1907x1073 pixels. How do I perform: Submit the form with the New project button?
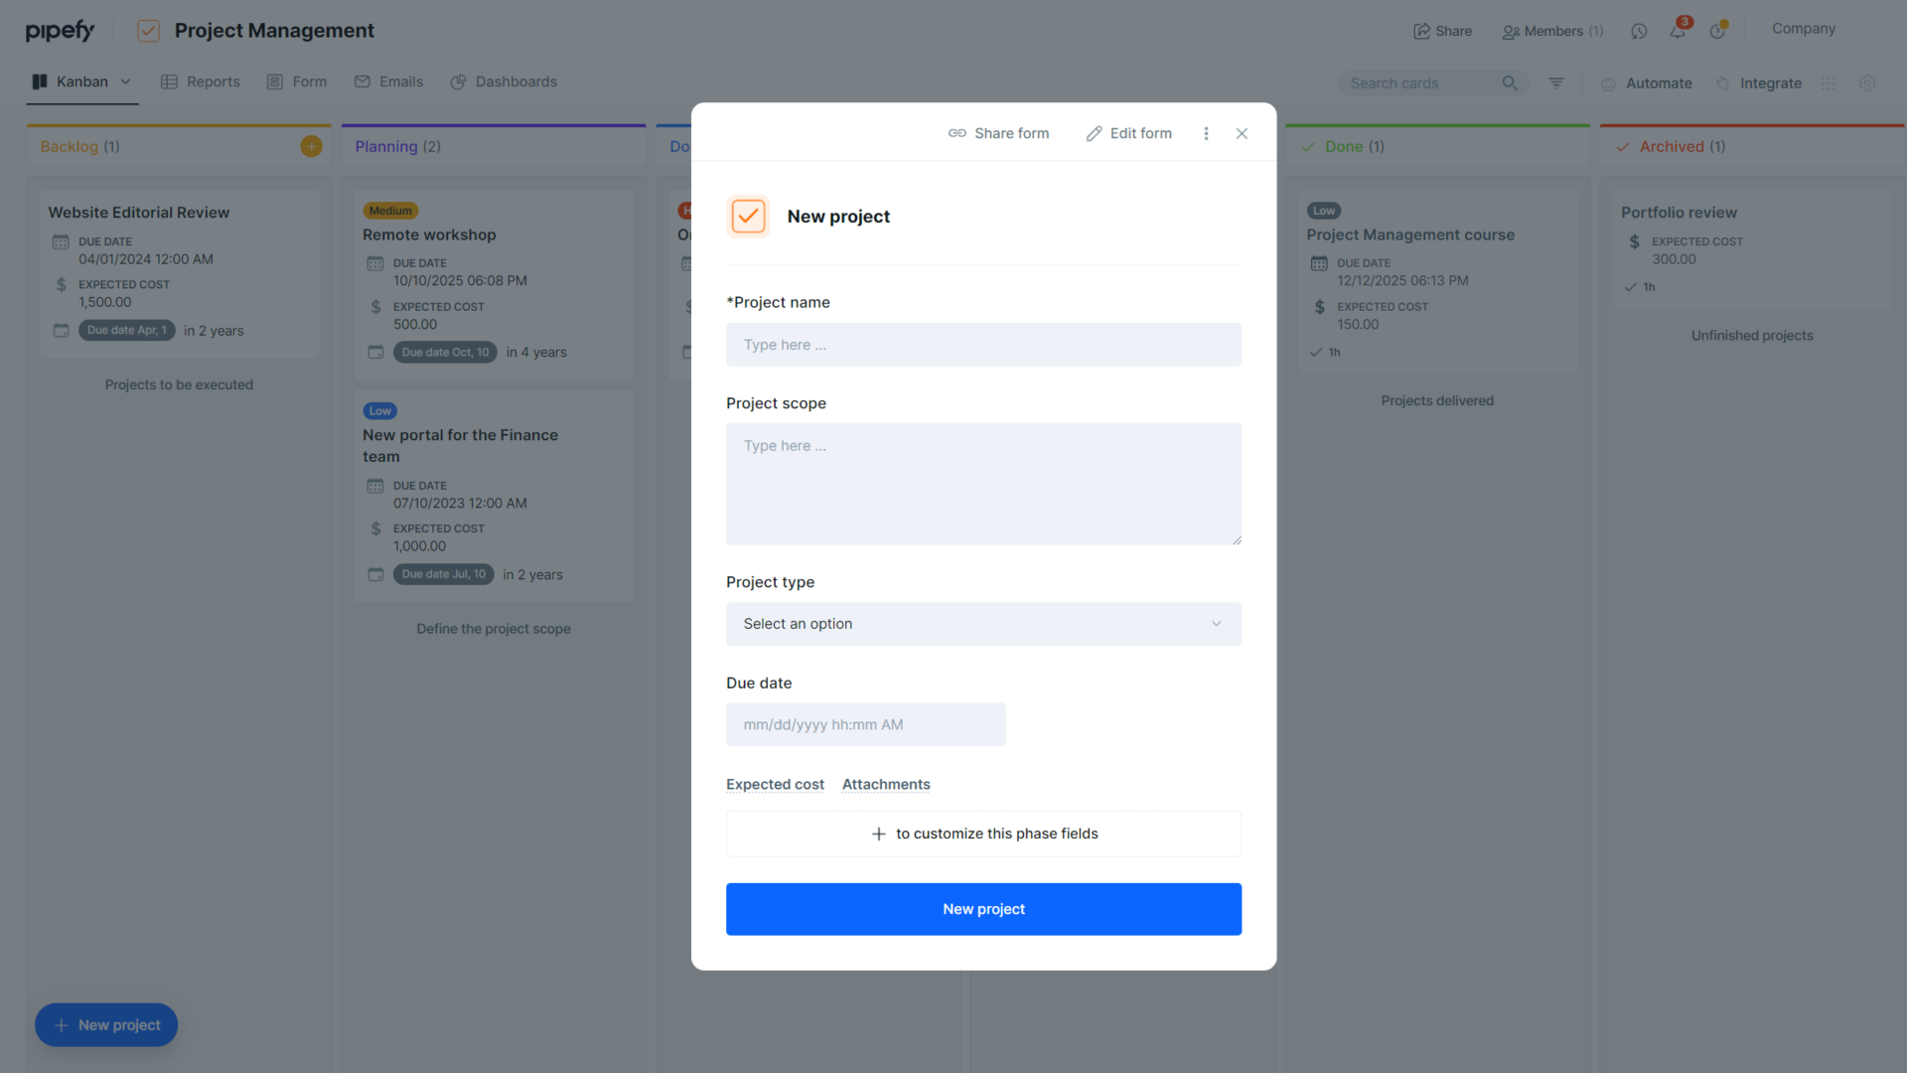click(x=983, y=908)
